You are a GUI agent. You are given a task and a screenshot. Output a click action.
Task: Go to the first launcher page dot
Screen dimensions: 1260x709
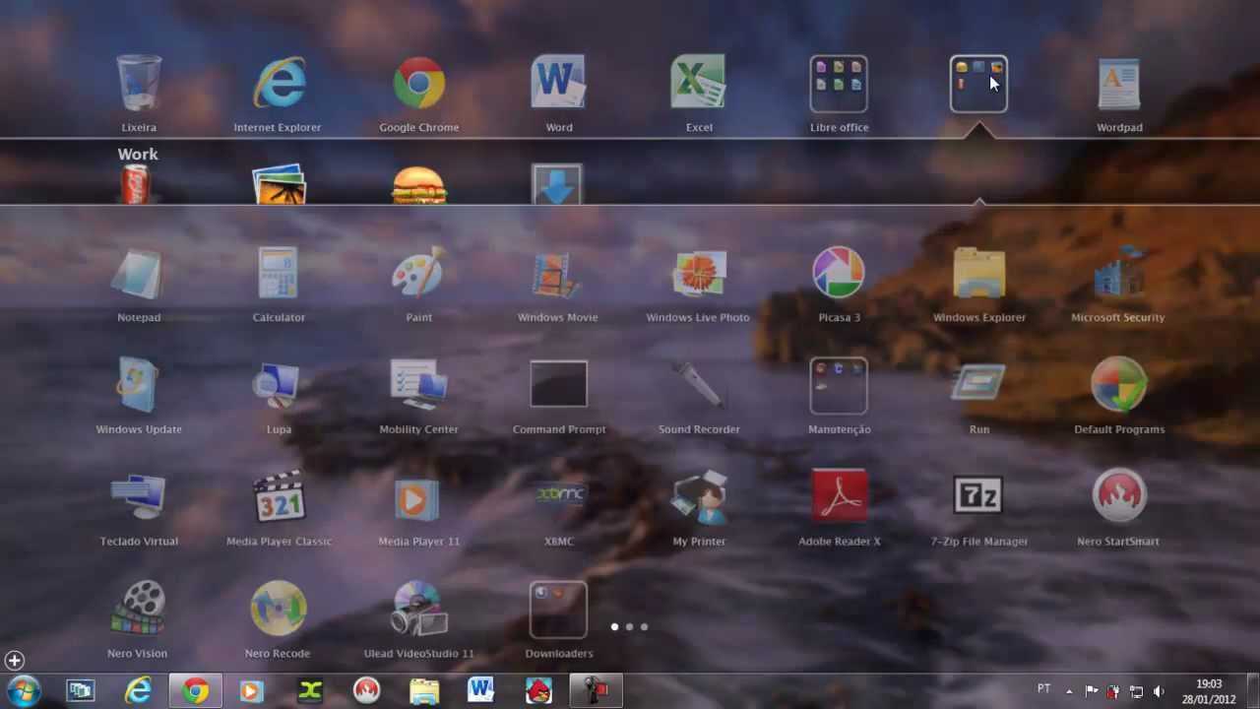[x=615, y=626]
